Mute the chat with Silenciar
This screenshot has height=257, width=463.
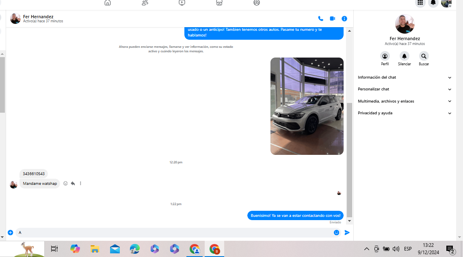(404, 56)
